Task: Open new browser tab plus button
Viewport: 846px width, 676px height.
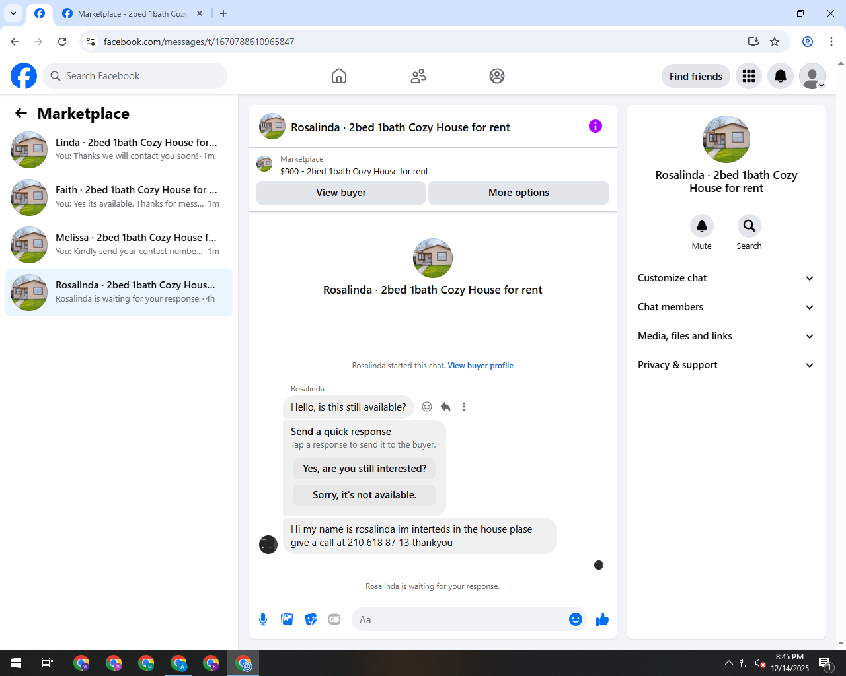Action: pos(223,13)
